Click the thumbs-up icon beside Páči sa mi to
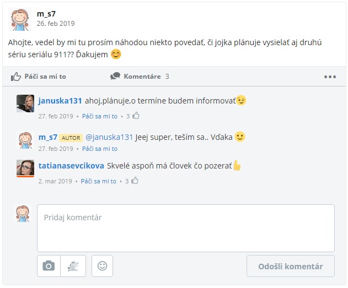This screenshot has width=348, height=288. tap(16, 77)
